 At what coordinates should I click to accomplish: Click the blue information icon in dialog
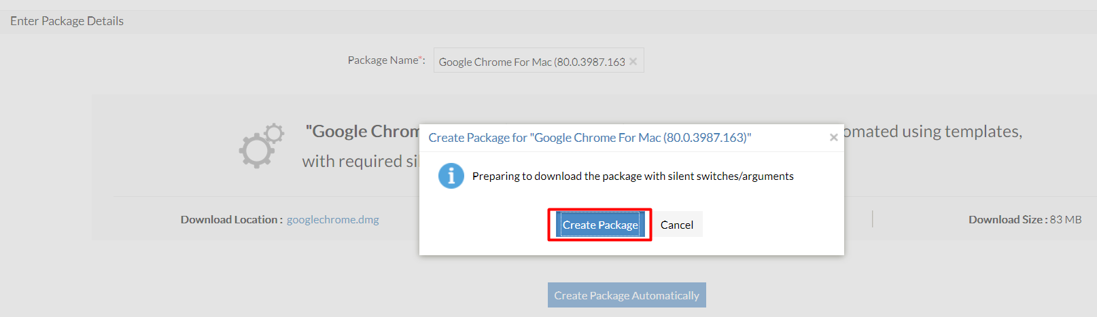click(451, 176)
